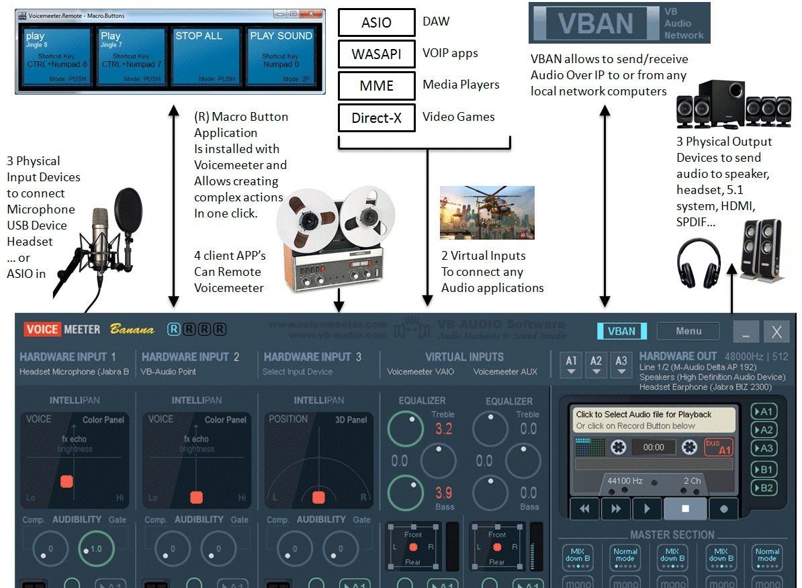Click the cassette tape progress bar
Screen dimensions: 802x588
(x=654, y=464)
